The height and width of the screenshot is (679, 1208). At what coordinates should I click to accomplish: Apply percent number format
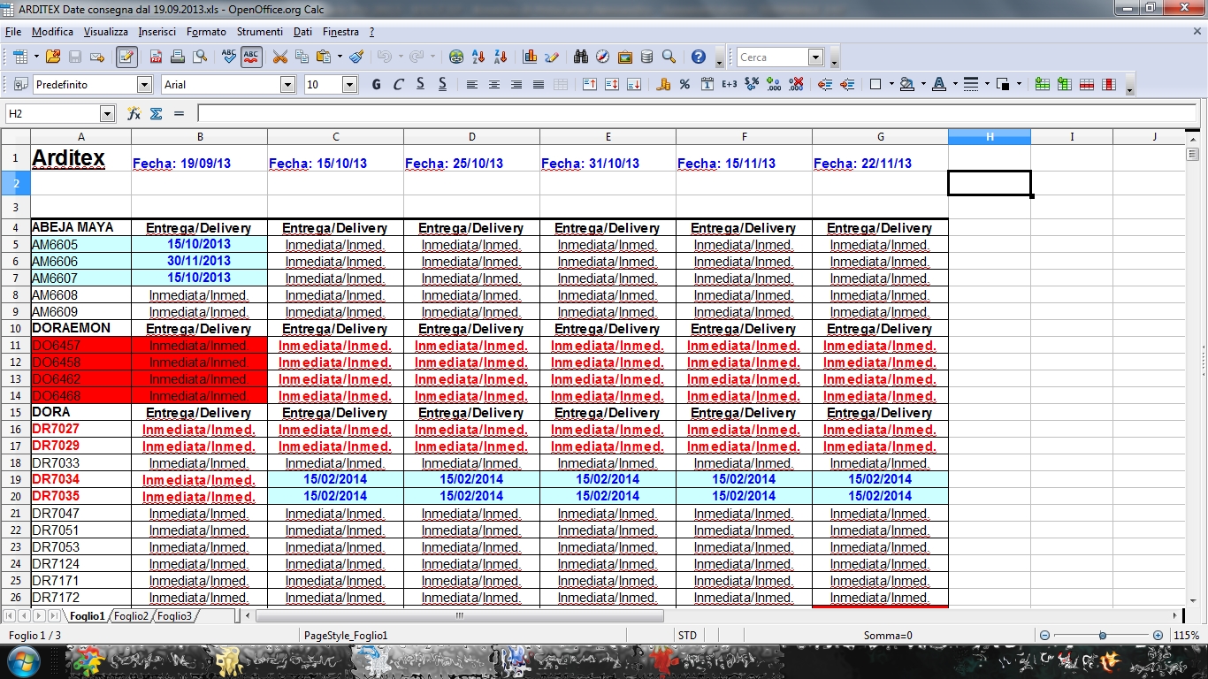[685, 85]
